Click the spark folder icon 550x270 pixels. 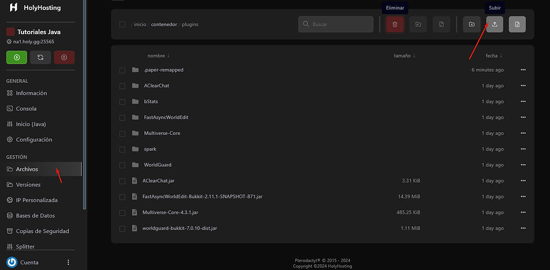135,149
